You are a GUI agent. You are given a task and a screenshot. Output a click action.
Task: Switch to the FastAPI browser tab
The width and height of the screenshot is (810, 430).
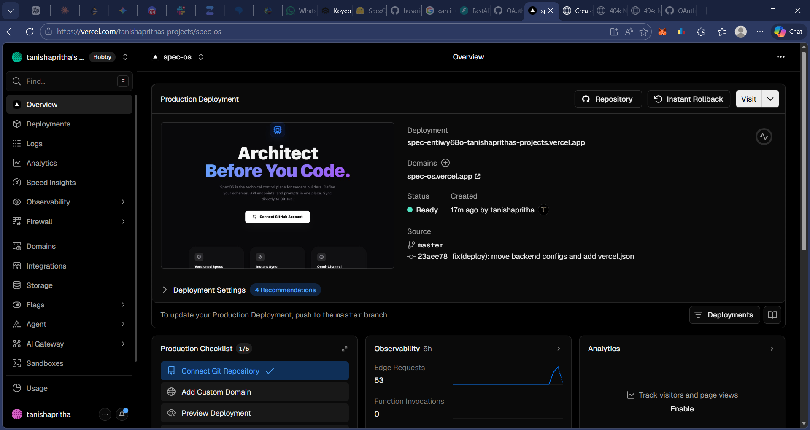point(474,11)
